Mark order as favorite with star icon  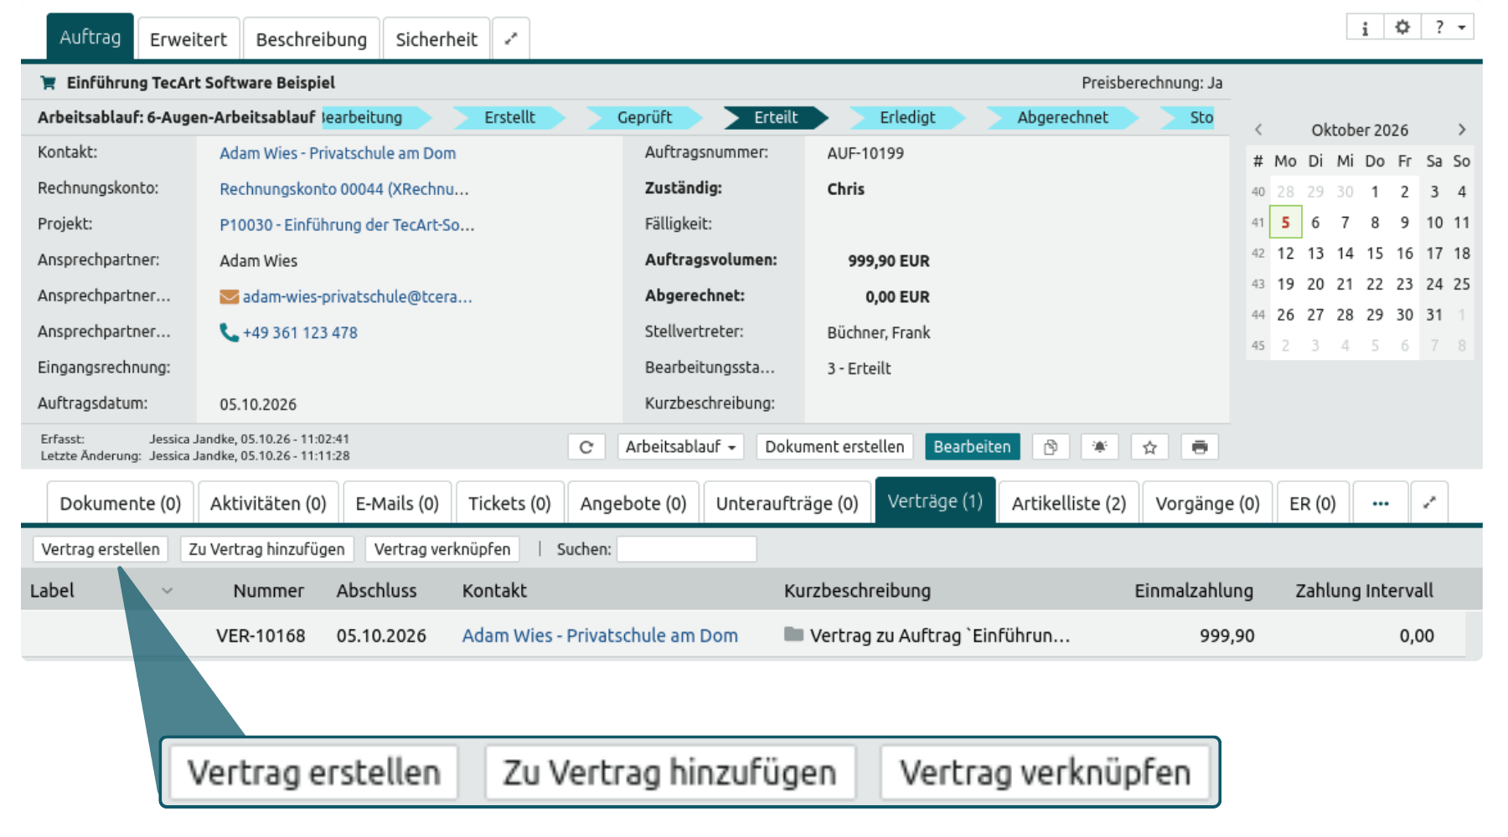click(x=1149, y=447)
